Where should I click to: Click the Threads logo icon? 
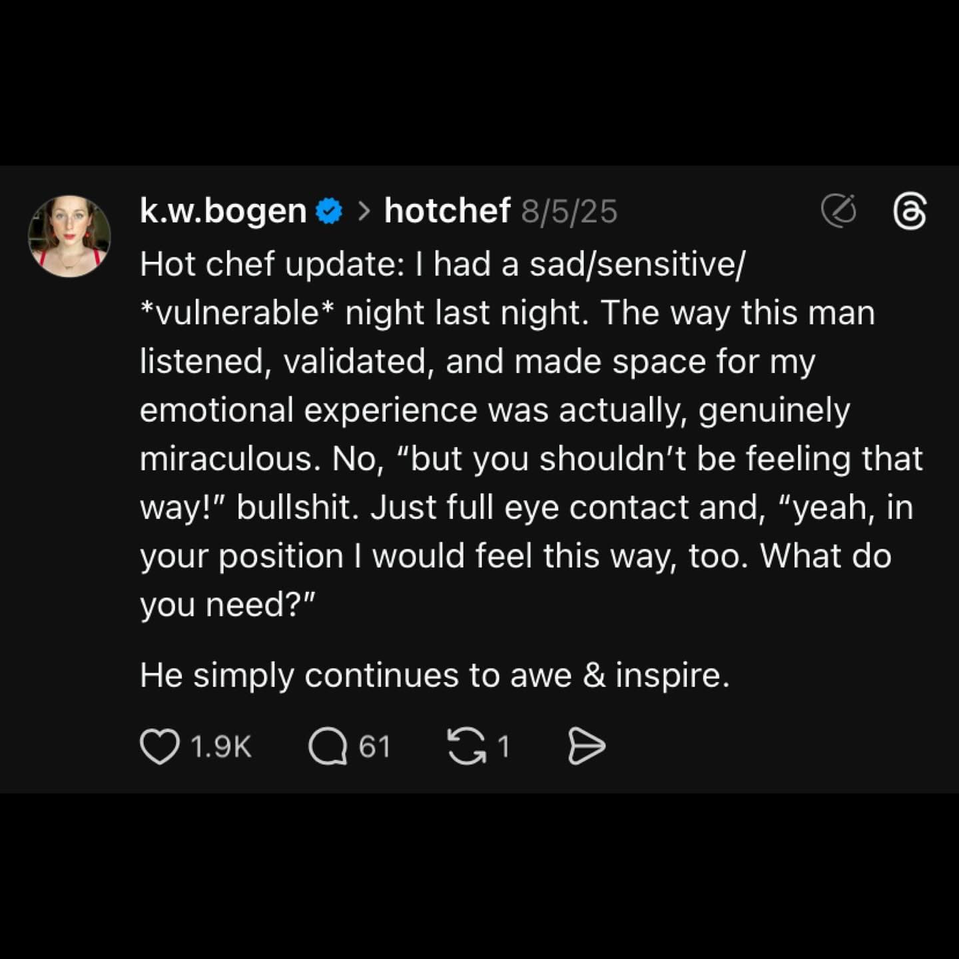tap(909, 212)
